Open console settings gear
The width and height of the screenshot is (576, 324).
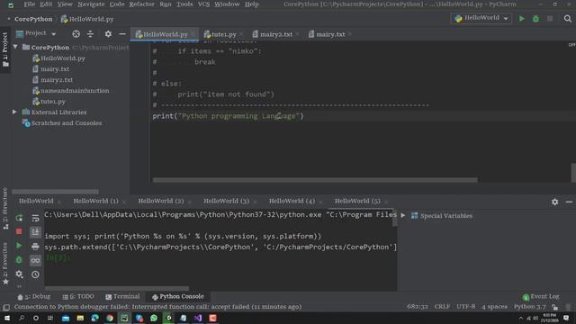click(19, 274)
